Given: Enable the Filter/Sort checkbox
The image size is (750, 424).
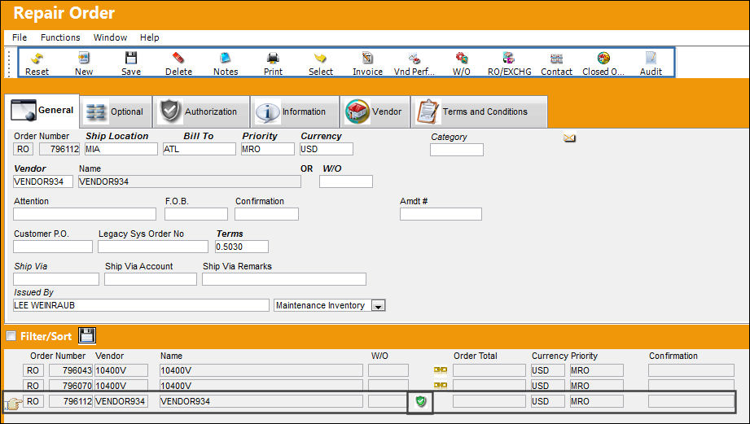Looking at the screenshot, I should click(x=11, y=336).
